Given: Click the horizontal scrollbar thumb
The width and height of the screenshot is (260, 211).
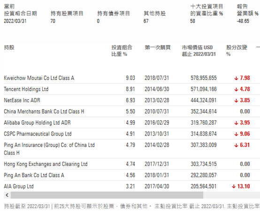Looking at the screenshot, I should tap(107, 195).
